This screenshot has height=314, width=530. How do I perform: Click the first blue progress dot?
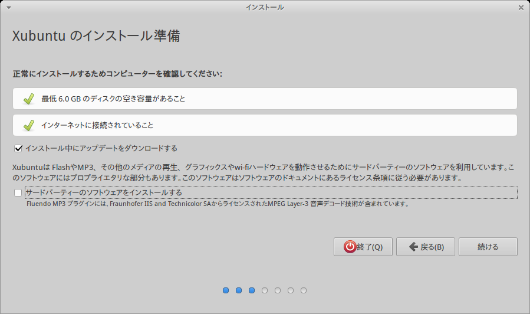pyautogui.click(x=226, y=290)
